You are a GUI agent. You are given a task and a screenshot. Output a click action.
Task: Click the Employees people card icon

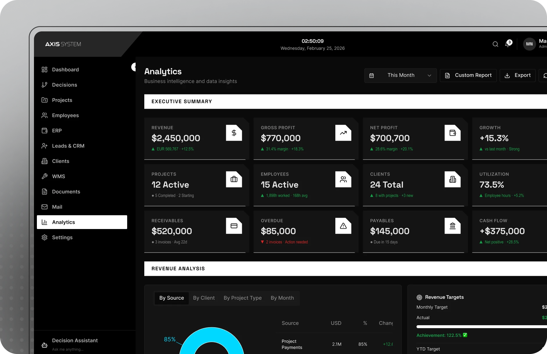click(x=343, y=179)
